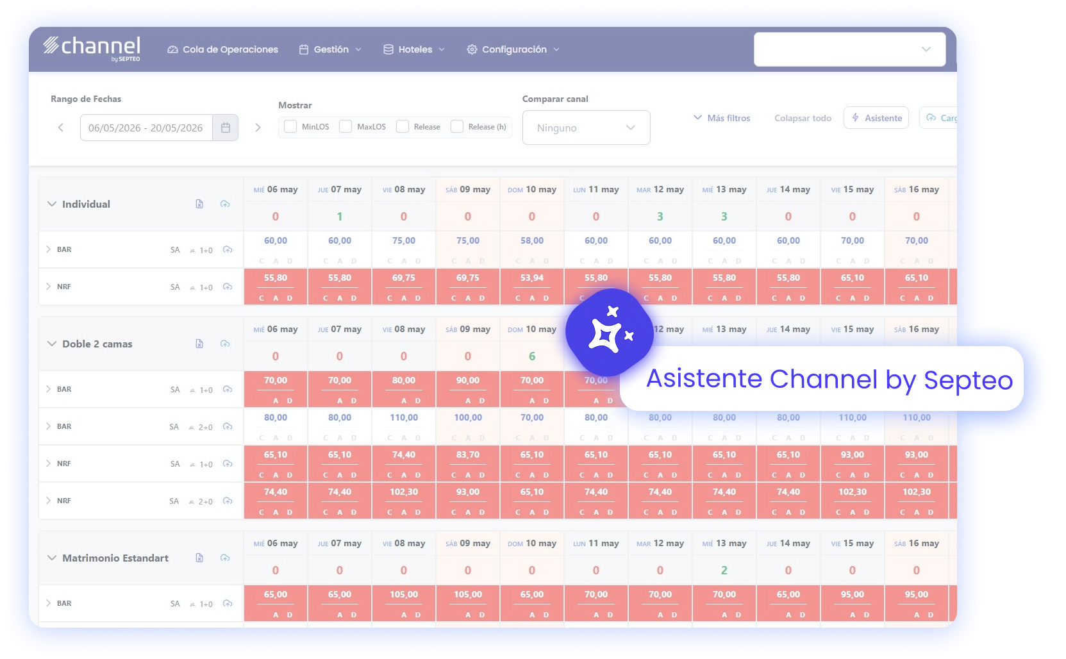Open the Hoteles menu
The width and height of the screenshot is (1066, 659).
coord(414,49)
